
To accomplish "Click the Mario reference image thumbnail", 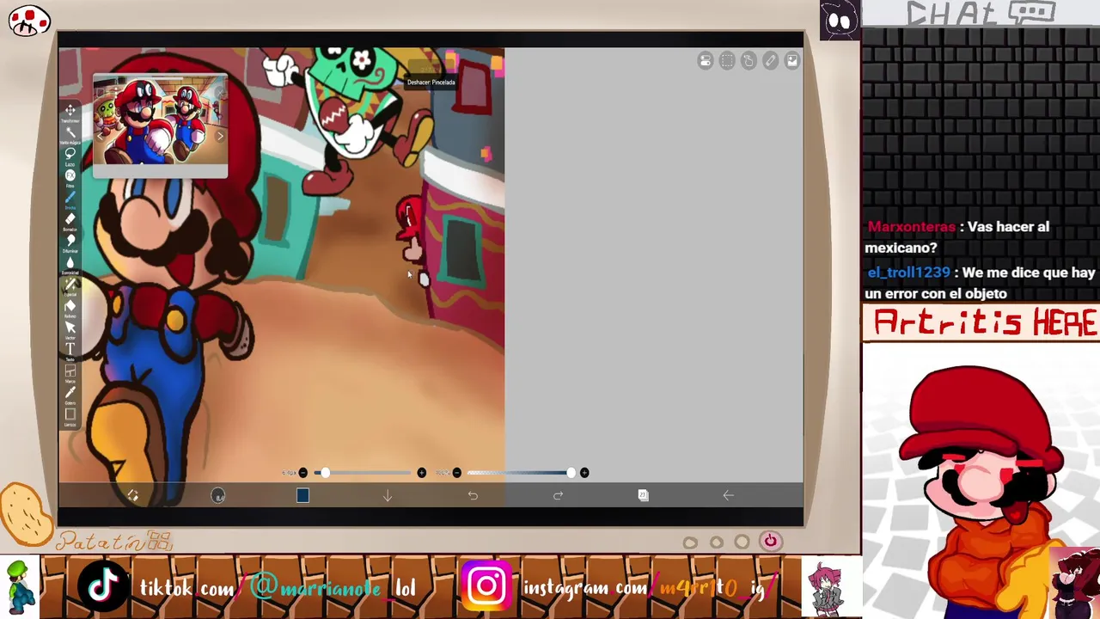I will (x=160, y=121).
